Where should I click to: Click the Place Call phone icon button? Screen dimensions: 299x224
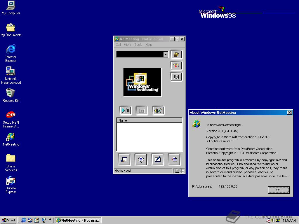coord(176,55)
